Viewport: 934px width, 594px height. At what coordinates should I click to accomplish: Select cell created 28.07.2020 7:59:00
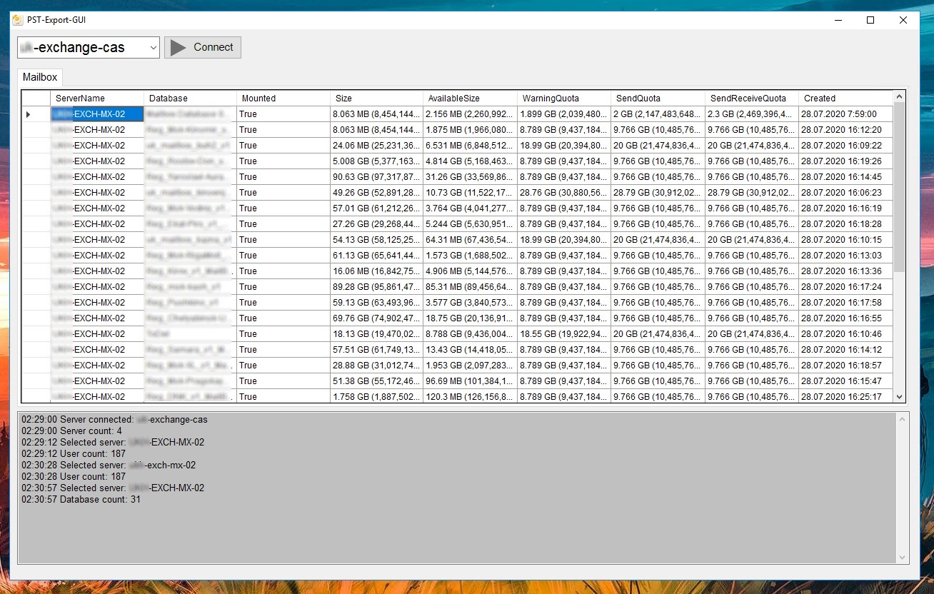tap(845, 114)
